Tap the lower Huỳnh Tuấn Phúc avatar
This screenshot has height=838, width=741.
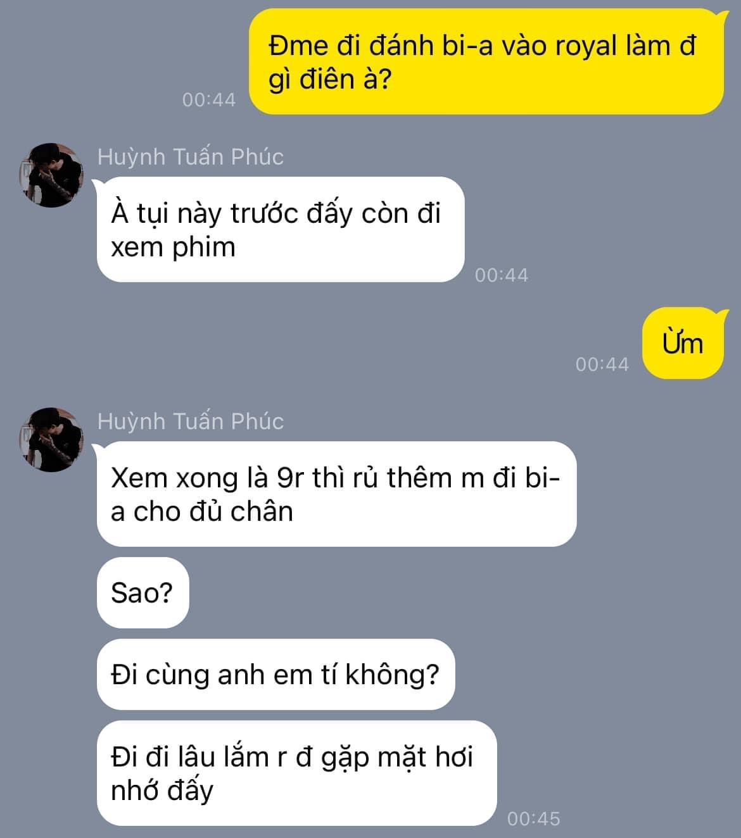point(51,440)
